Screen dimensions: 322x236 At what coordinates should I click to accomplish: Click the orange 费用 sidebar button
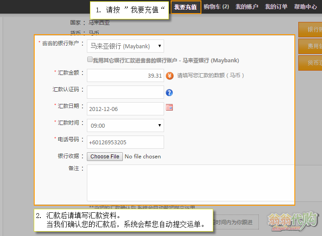tap(310, 46)
